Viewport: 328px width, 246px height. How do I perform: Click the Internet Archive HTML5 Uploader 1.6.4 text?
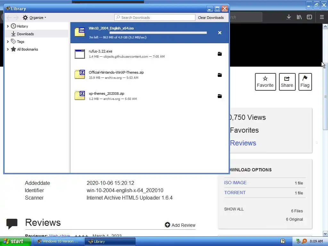[x=129, y=198]
